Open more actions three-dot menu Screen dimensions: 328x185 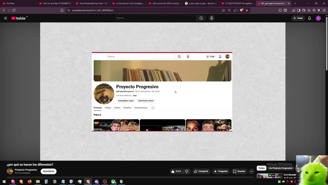coord(251,171)
